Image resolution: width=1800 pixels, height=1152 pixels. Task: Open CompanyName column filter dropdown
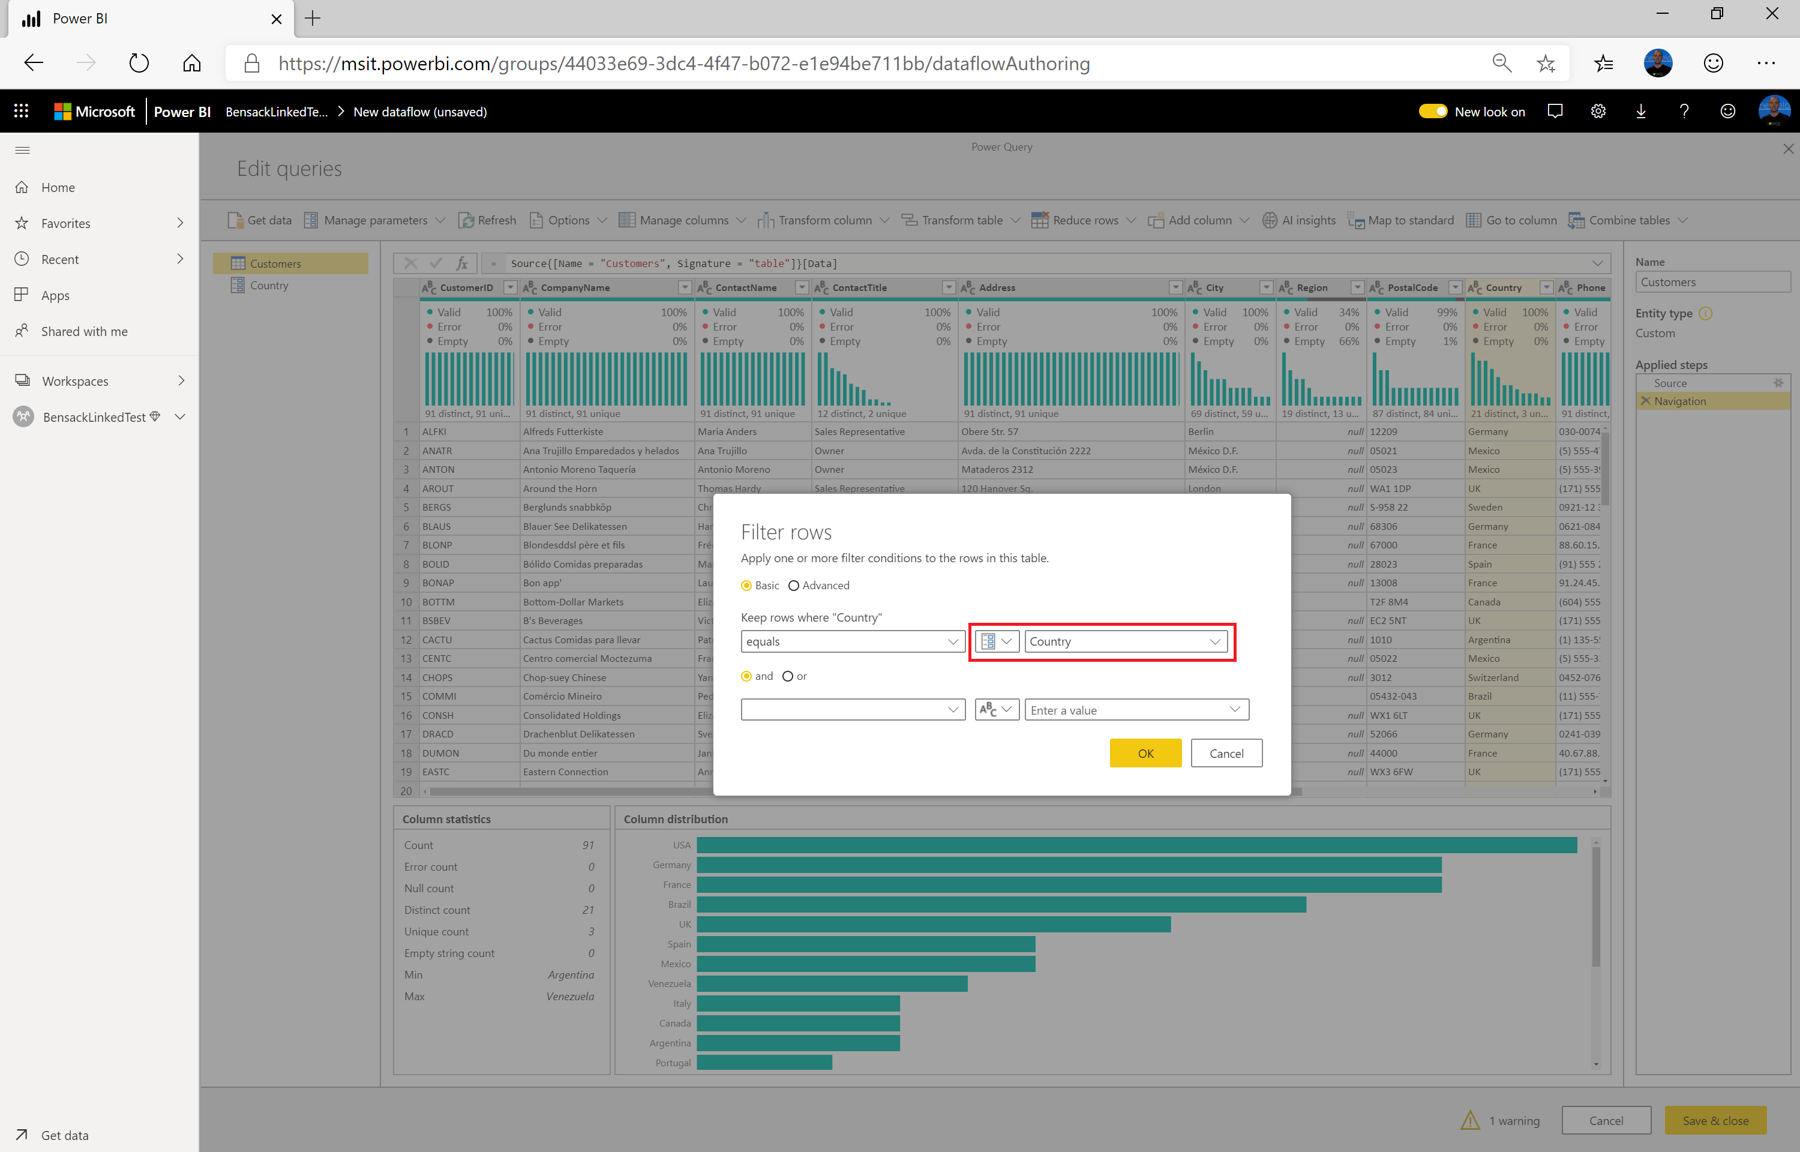[684, 287]
